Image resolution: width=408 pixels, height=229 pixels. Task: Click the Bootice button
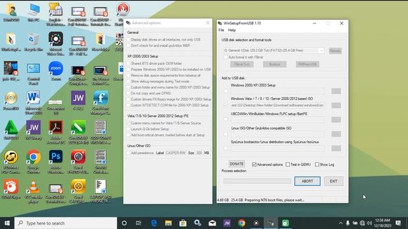(x=275, y=64)
